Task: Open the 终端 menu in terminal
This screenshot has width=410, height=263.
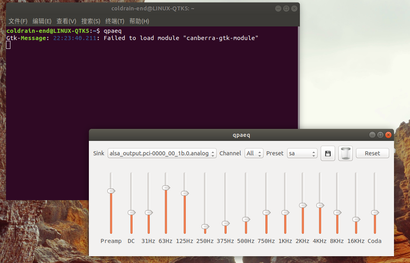Action: click(x=115, y=21)
